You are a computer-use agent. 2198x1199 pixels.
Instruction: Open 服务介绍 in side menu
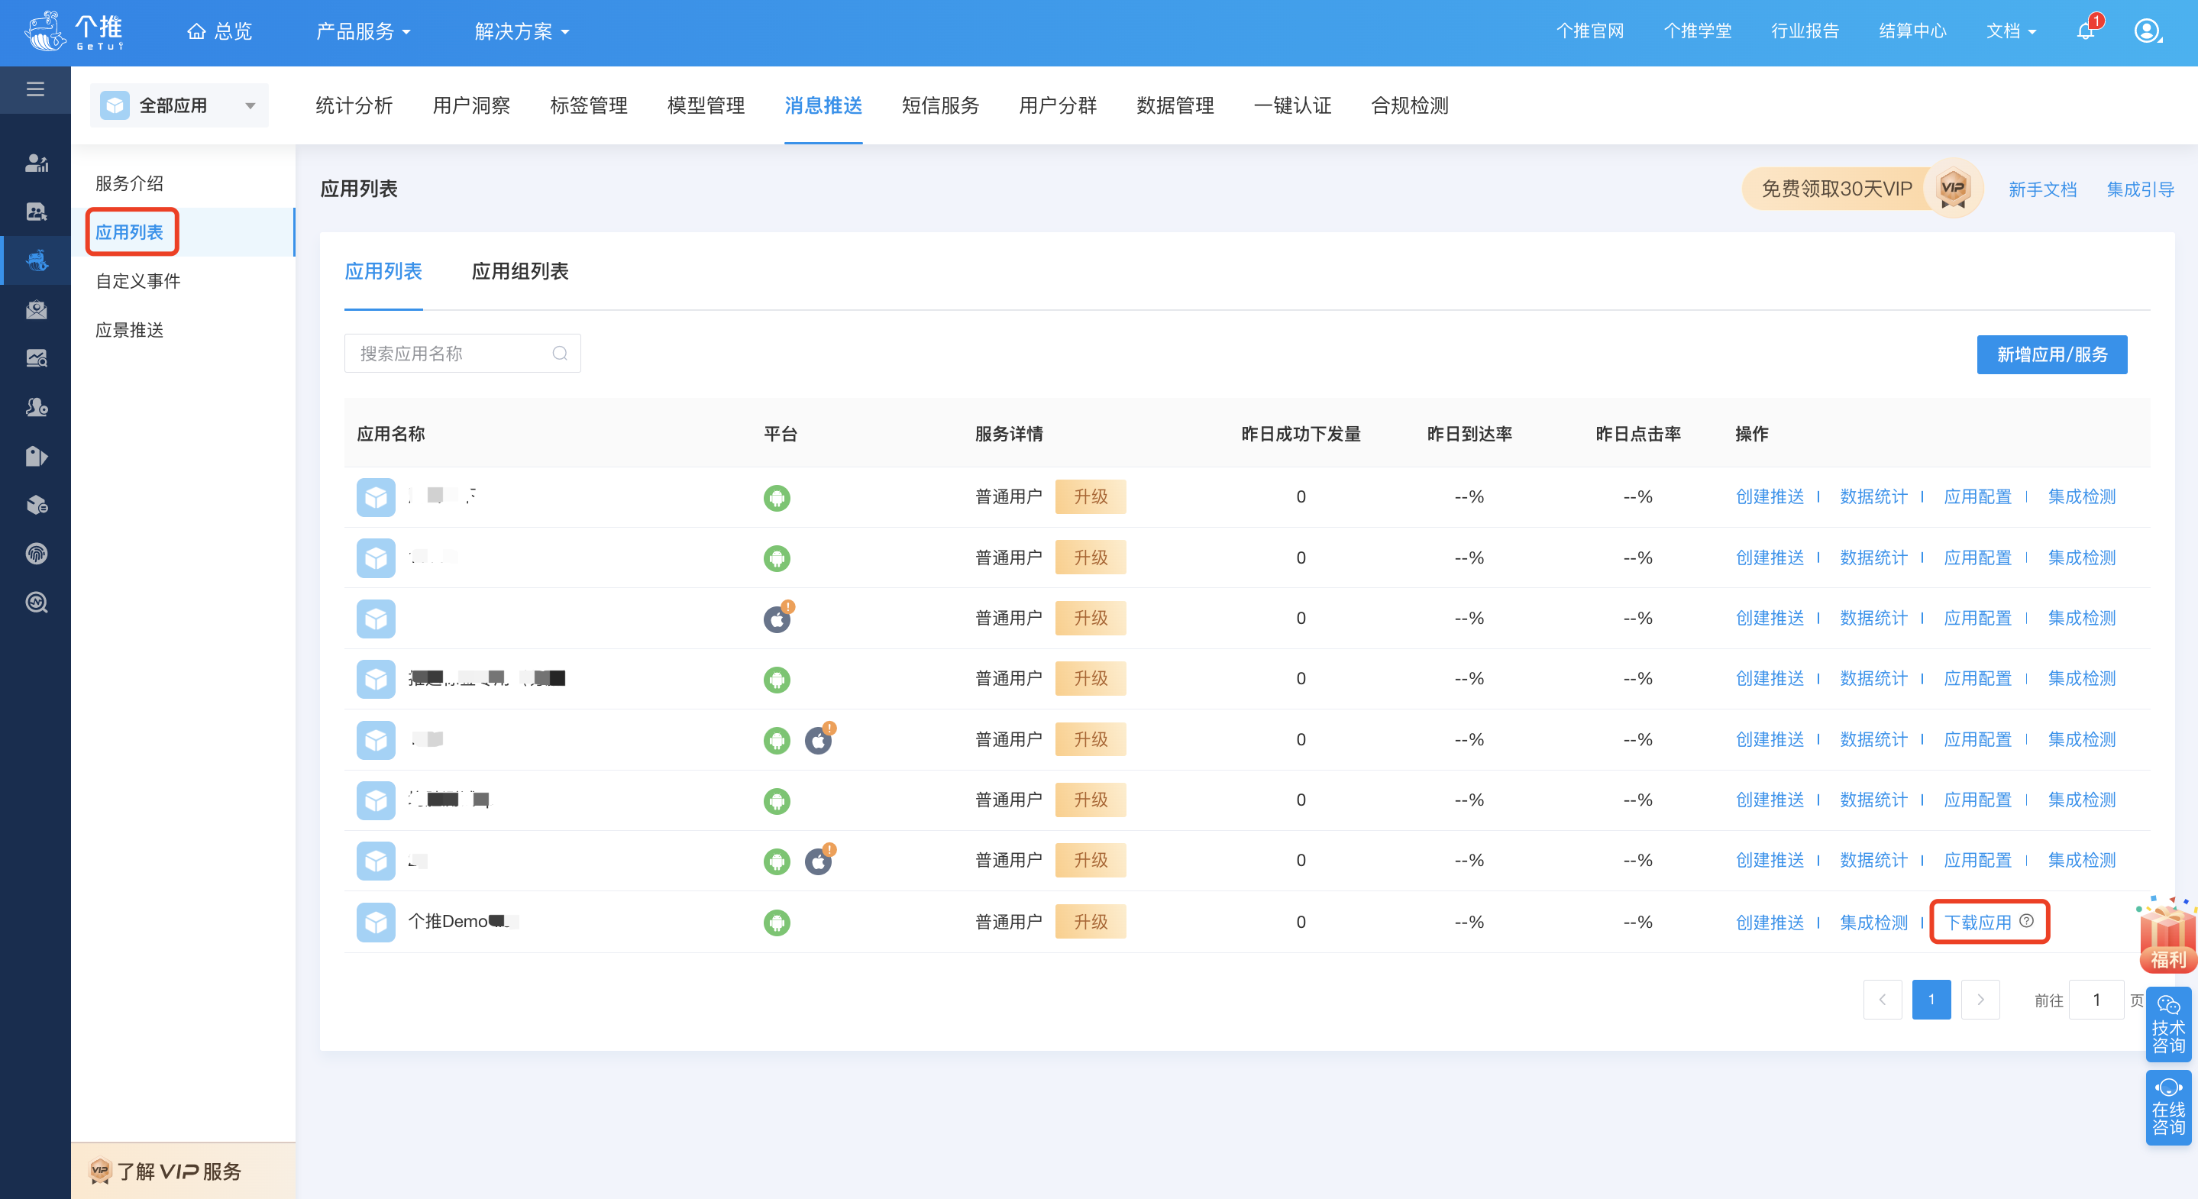[129, 183]
